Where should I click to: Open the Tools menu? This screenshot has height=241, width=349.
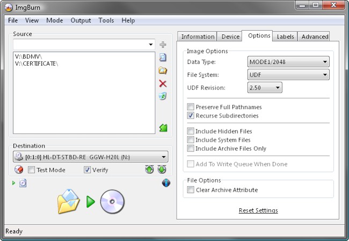[x=106, y=20]
